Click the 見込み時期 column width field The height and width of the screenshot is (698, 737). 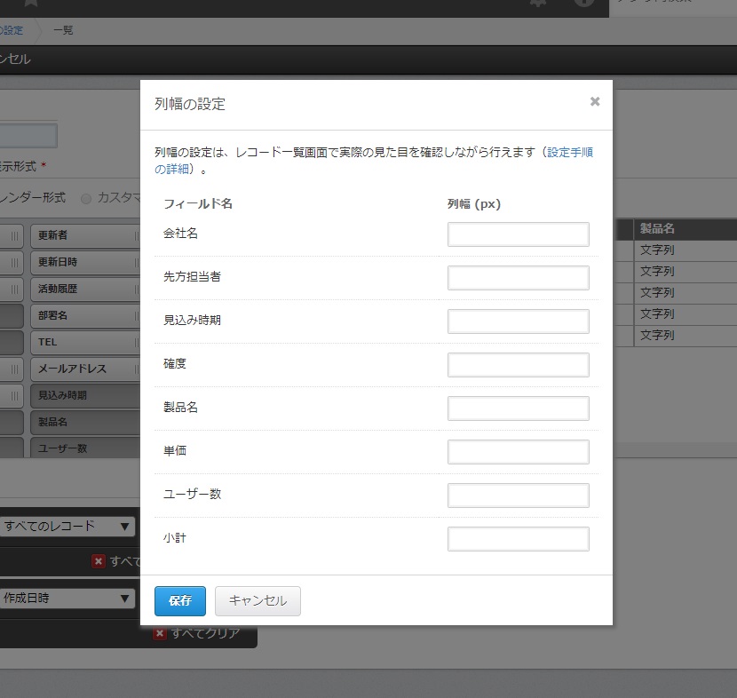coord(518,321)
